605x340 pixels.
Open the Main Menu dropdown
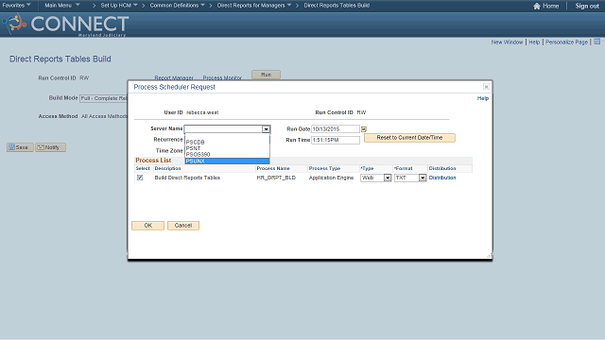62,6
